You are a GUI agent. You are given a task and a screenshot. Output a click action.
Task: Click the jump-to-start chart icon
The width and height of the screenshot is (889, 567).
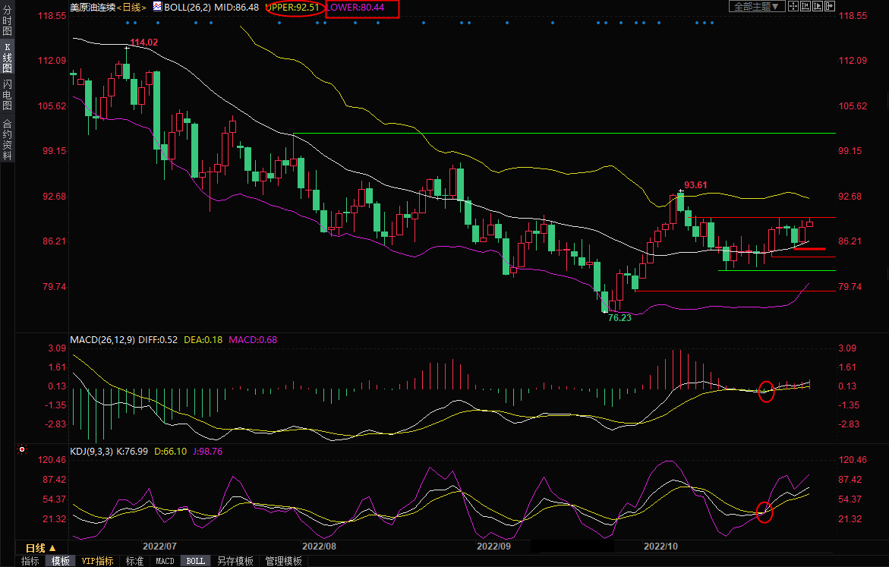point(805,6)
